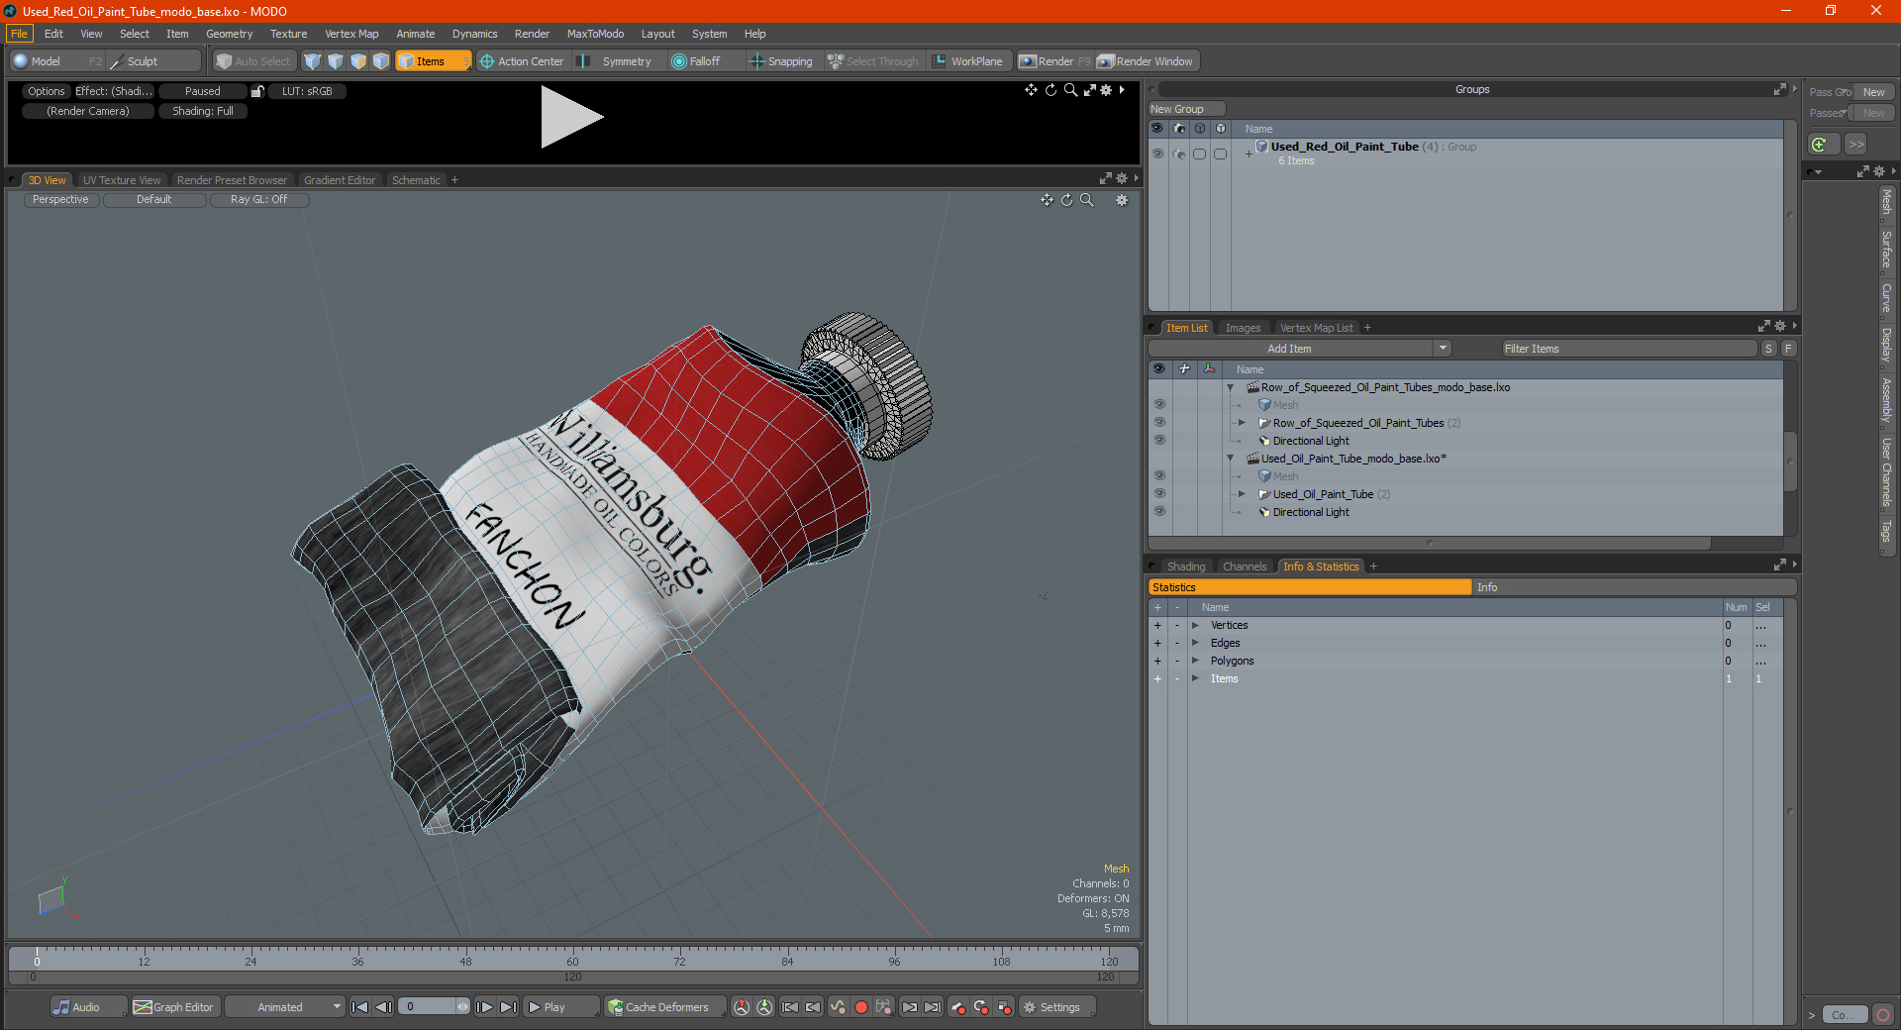Open the Default shading style dropdown
Viewport: 1901px width, 1030px height.
(154, 199)
